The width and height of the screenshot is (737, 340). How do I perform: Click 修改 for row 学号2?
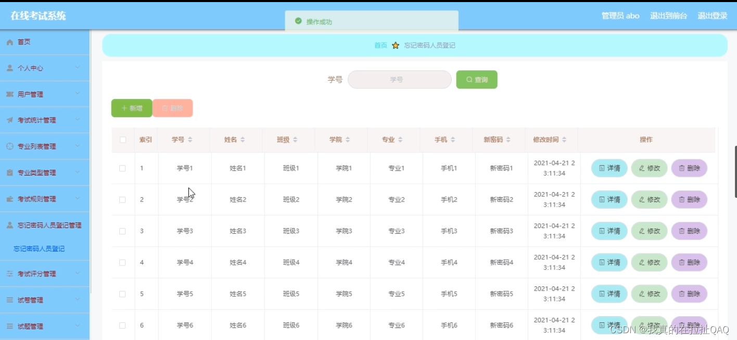(649, 199)
